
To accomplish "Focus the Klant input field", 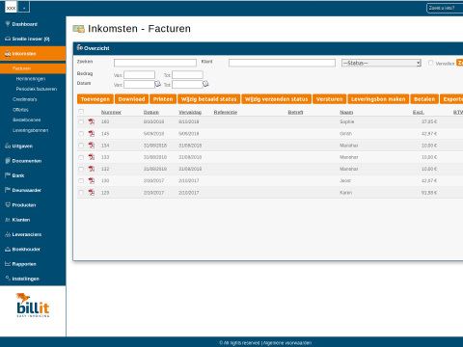I will coord(282,63).
